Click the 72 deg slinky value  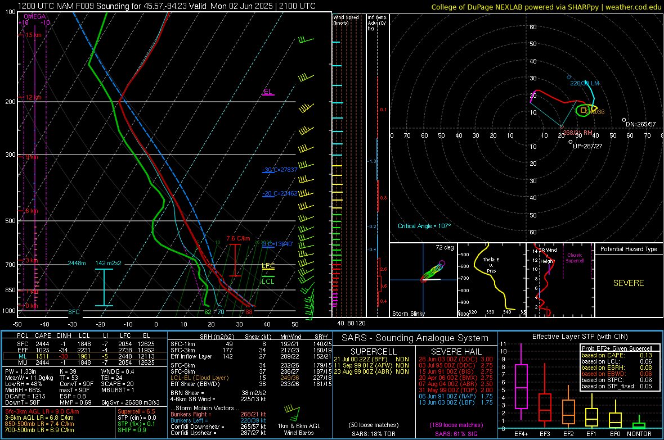[x=445, y=247]
